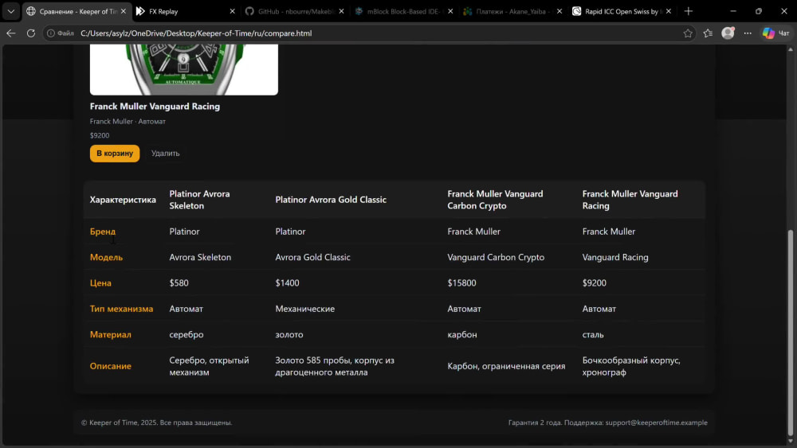Reload the page with refresh icon
Screen dimensions: 797x448
coord(31,33)
